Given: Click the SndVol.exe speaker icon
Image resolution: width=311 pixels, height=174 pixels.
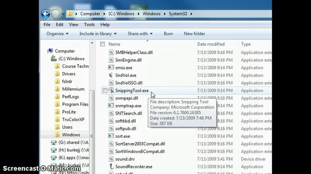Looking at the screenshot, I should [111, 75].
